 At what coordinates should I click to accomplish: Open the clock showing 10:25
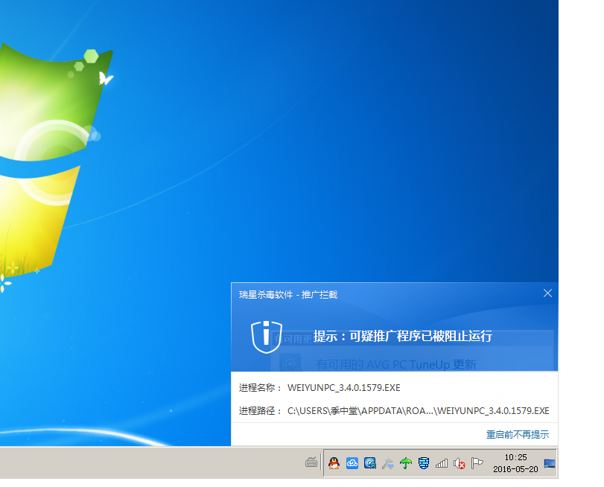pyautogui.click(x=515, y=457)
